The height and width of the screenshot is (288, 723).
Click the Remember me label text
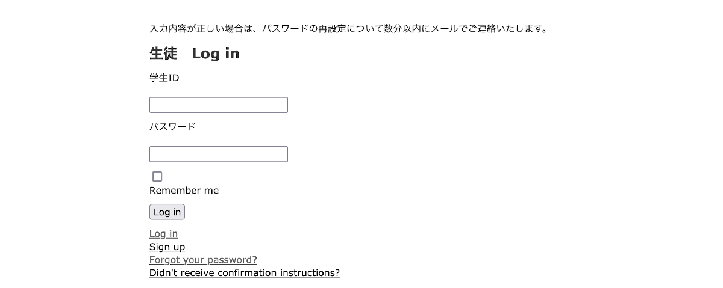[x=184, y=191]
